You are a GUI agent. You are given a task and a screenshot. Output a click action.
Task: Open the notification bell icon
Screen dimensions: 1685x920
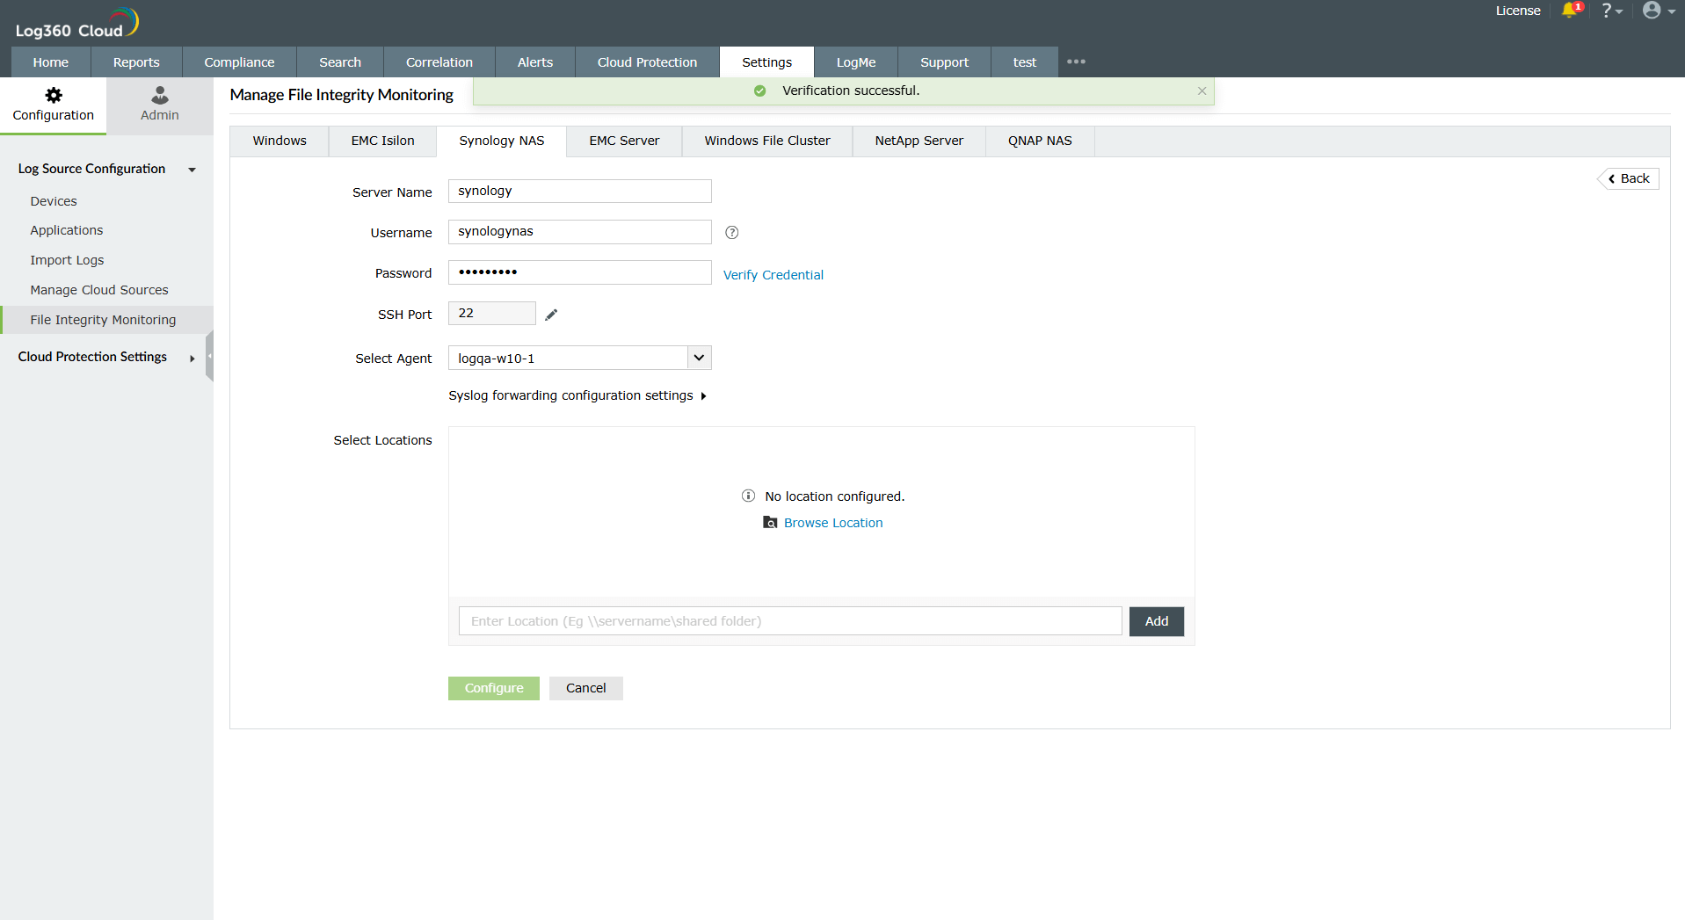[x=1571, y=11]
